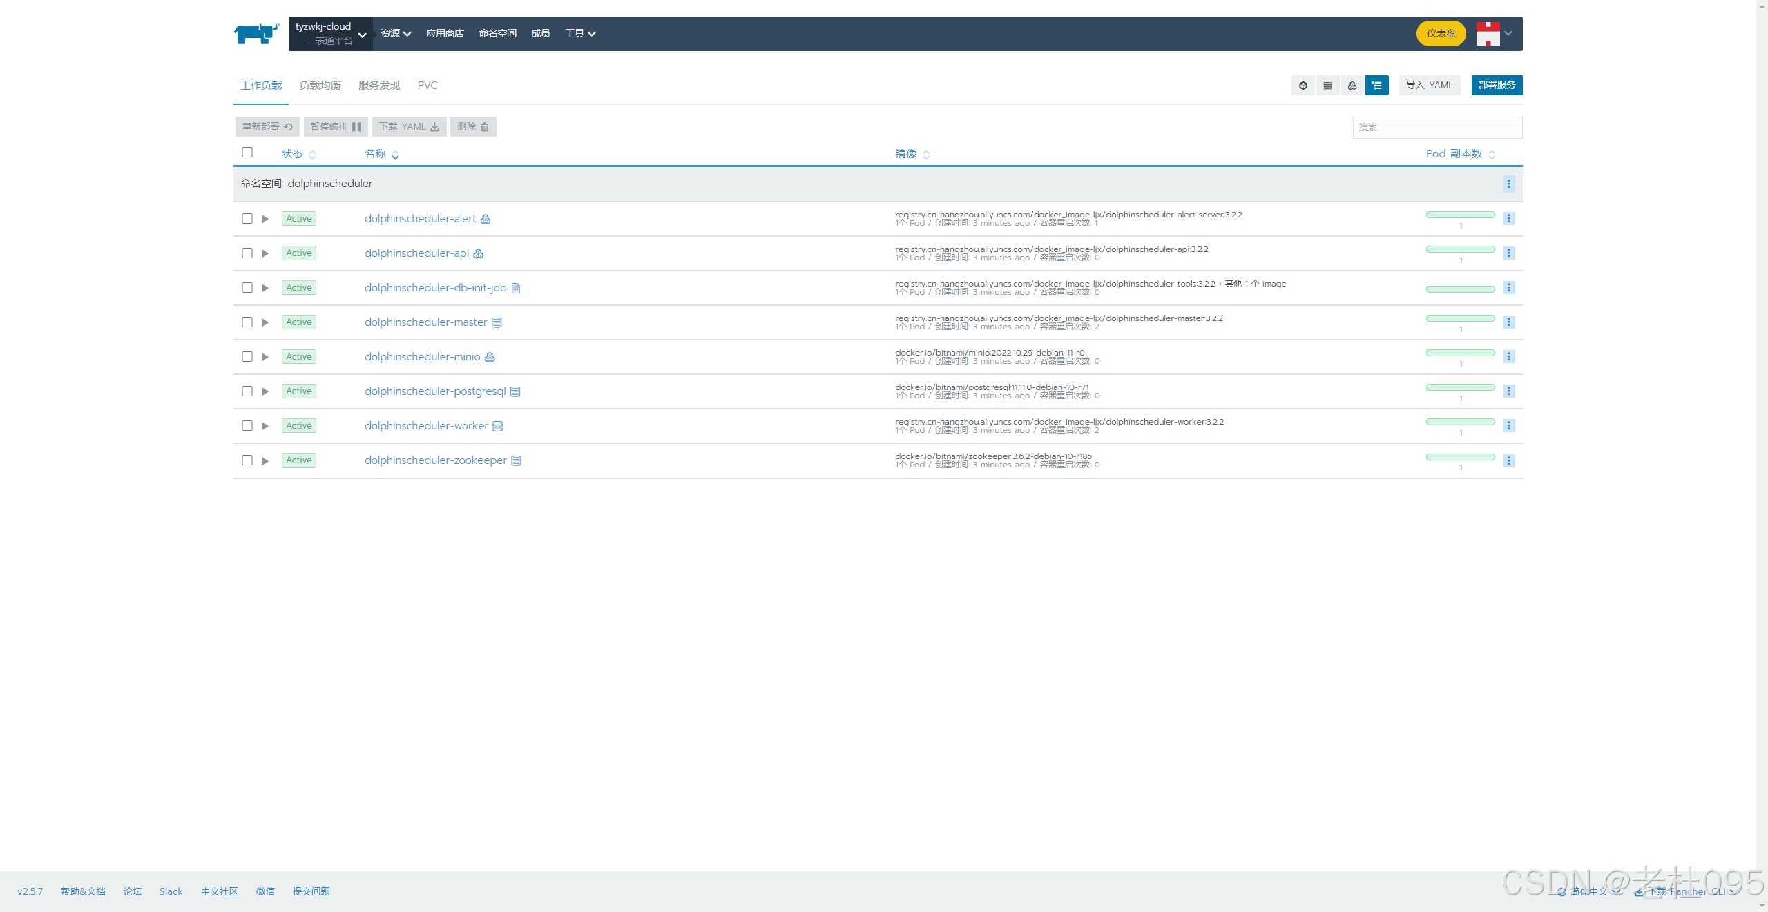Screen dimensions: 1768x912
Task: Open the dolphinscheduler-postgresql workload link
Action: point(435,391)
